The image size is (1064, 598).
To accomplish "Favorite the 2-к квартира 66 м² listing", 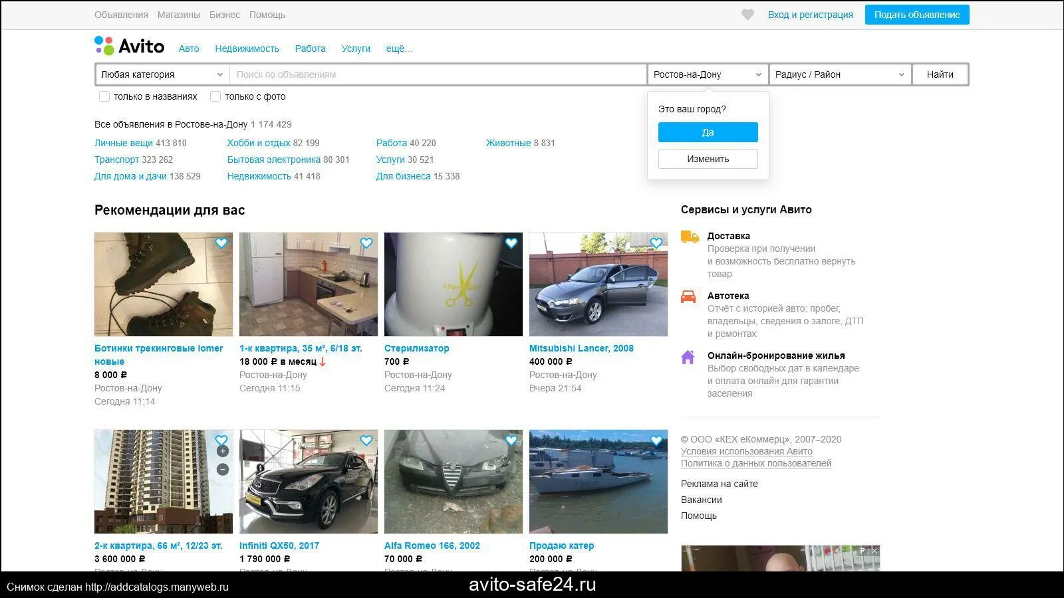I will point(221,440).
